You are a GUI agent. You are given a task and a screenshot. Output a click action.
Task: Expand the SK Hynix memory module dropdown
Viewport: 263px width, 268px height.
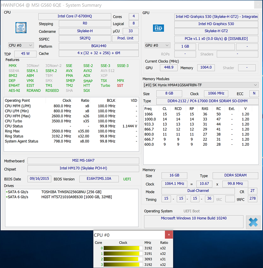coord(201,85)
